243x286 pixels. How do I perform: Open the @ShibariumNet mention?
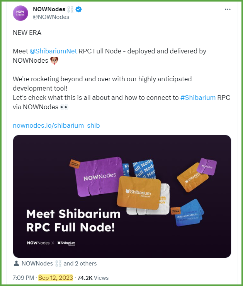(53, 51)
